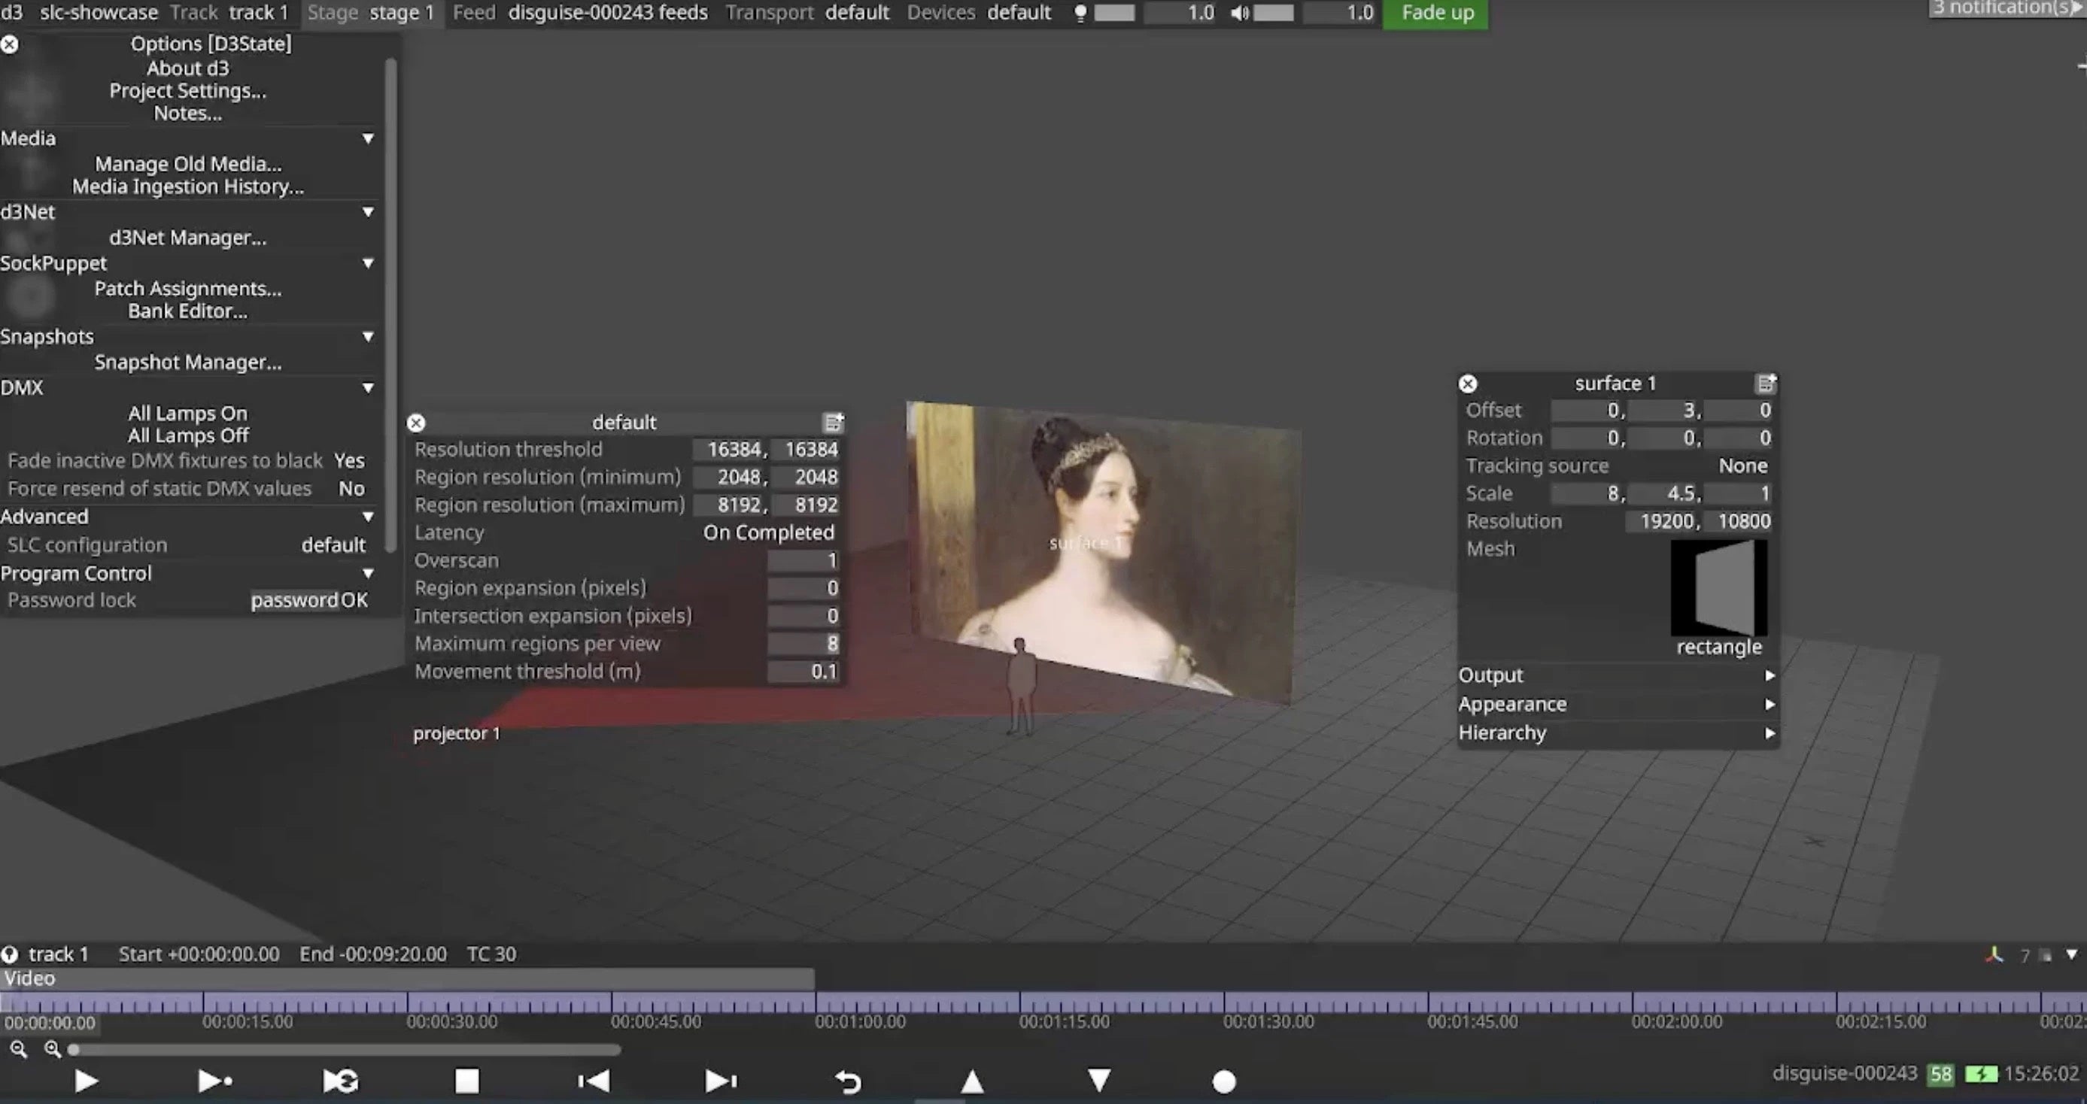The image size is (2087, 1104).
Task: Click play-to-end-of-section icon
Action: [x=214, y=1081]
